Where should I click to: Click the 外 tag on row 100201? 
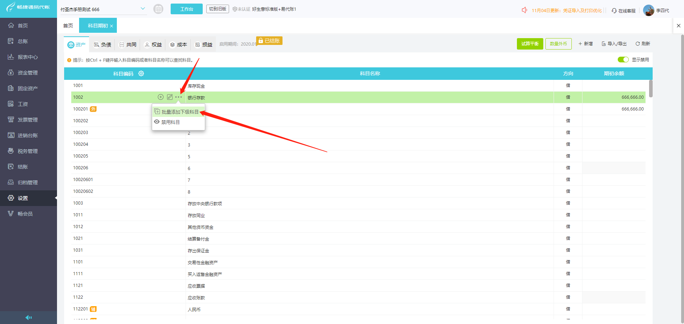(x=93, y=109)
